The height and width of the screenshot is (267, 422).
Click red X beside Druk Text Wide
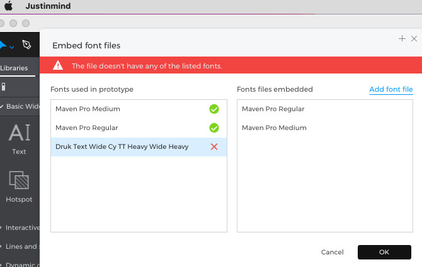click(x=214, y=146)
